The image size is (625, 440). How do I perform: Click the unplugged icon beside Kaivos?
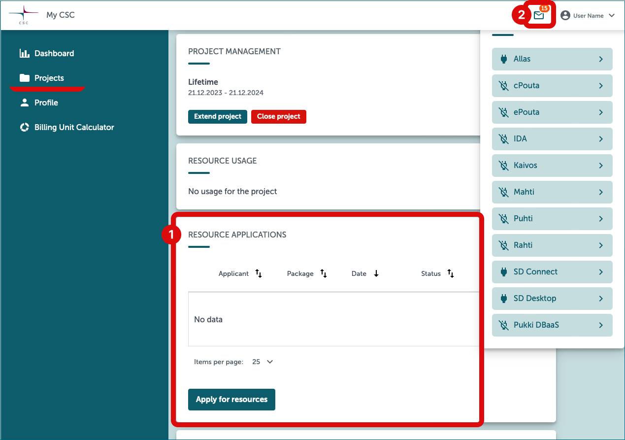pos(503,166)
